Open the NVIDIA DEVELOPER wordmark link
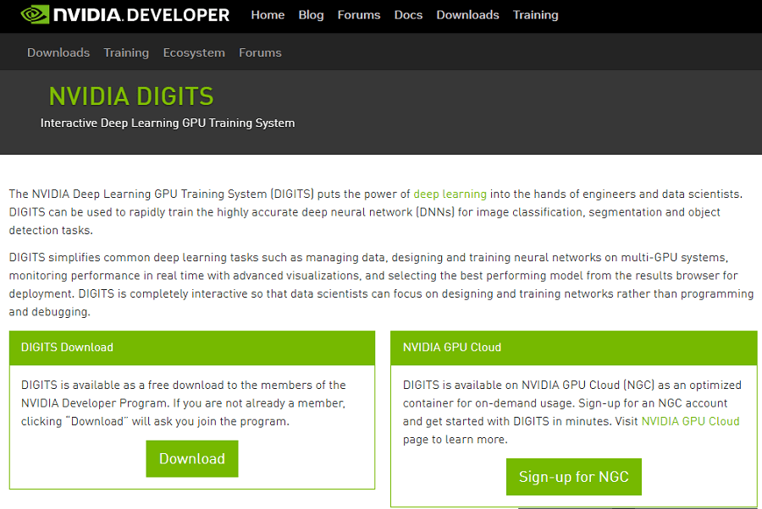Viewport: 762px width, 509px height. pos(141,15)
